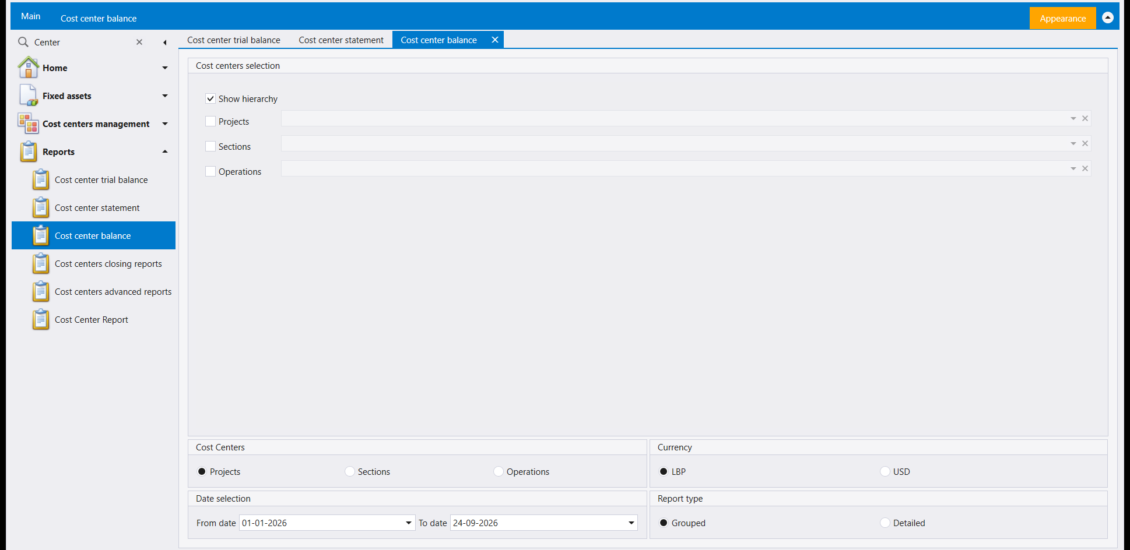This screenshot has width=1130, height=550.
Task: Click the Appearance button
Action: [x=1062, y=18]
